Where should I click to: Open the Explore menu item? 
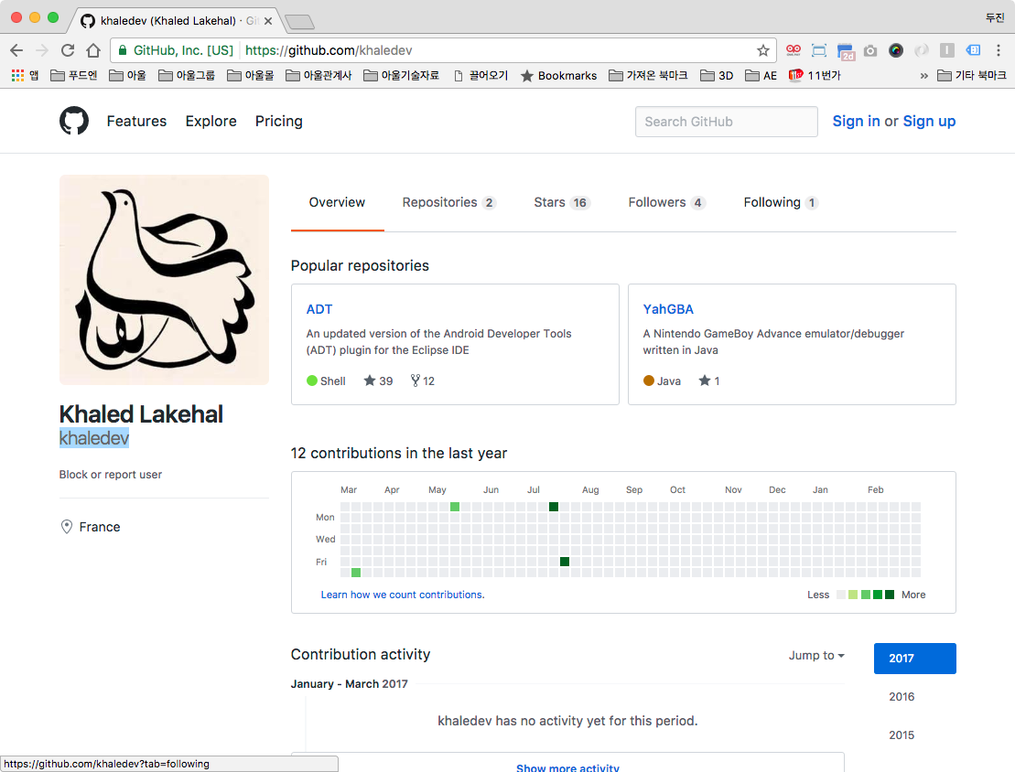pos(211,121)
